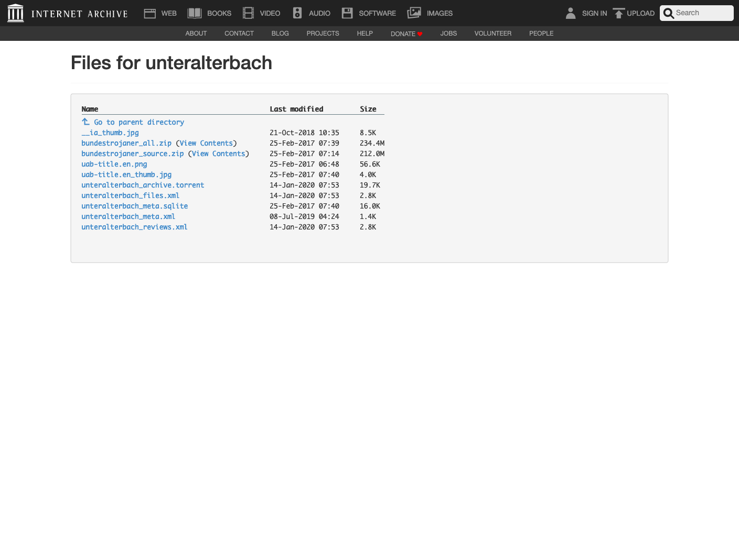The image size is (739, 536).
Task: Click the SIGN IN link
Action: (595, 14)
